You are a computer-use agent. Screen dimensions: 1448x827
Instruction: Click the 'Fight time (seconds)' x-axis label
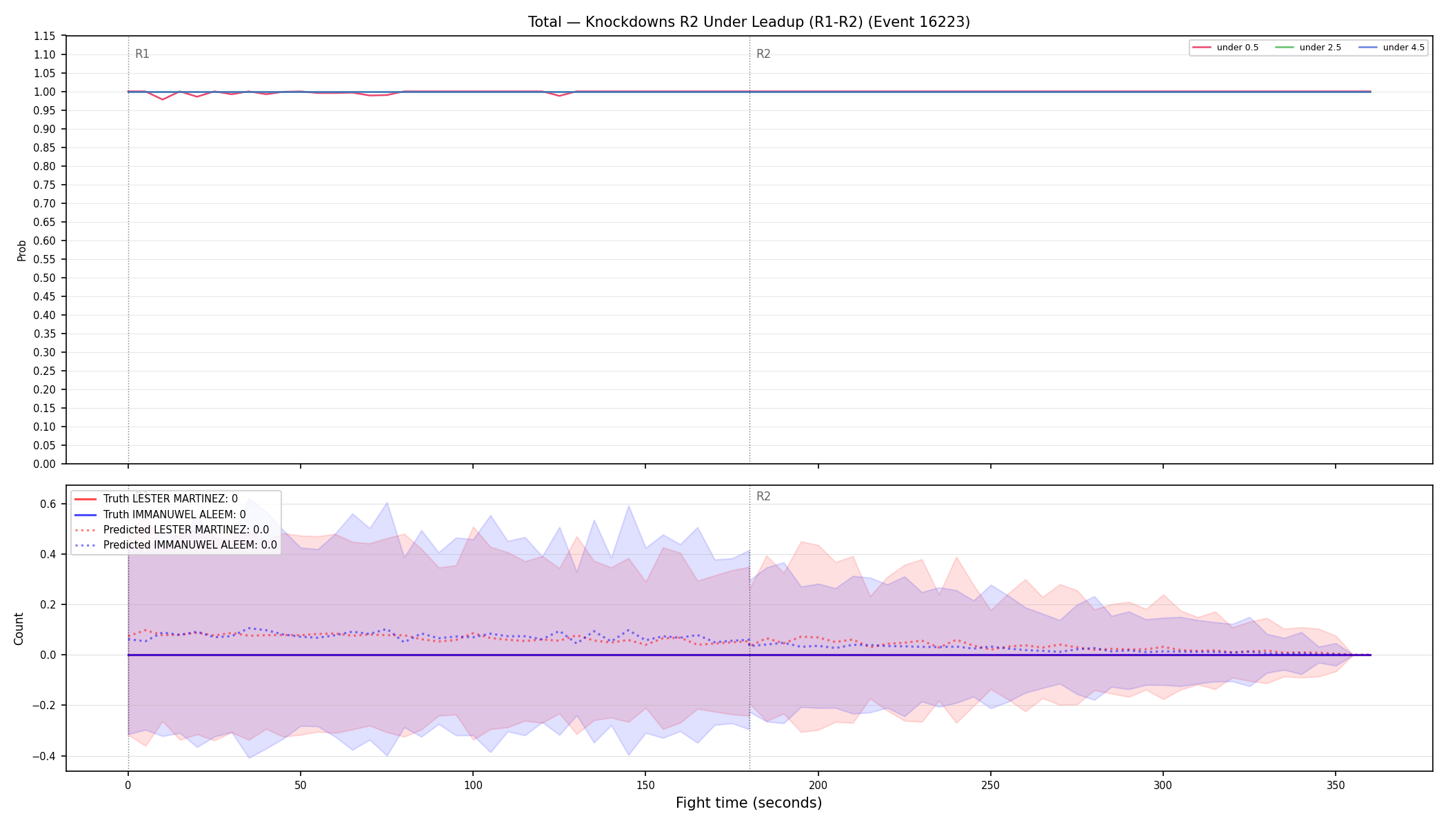click(749, 803)
